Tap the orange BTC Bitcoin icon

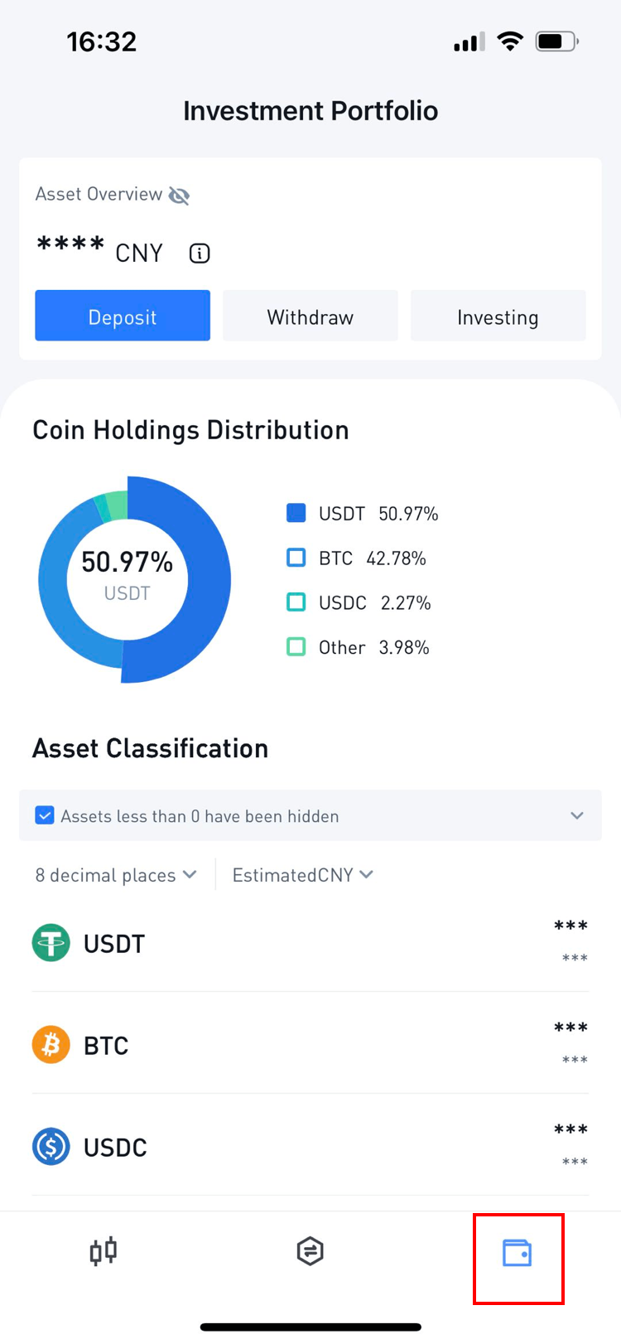pos(51,1046)
